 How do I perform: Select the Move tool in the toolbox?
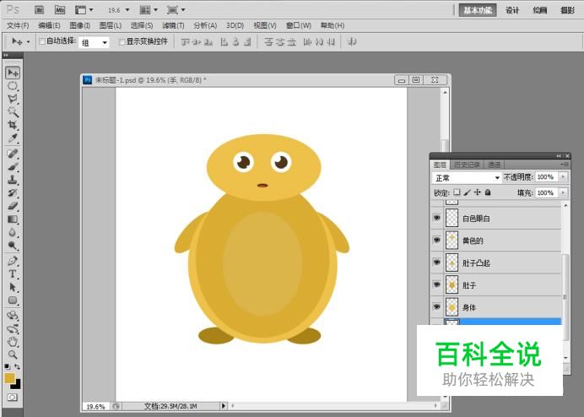point(14,73)
